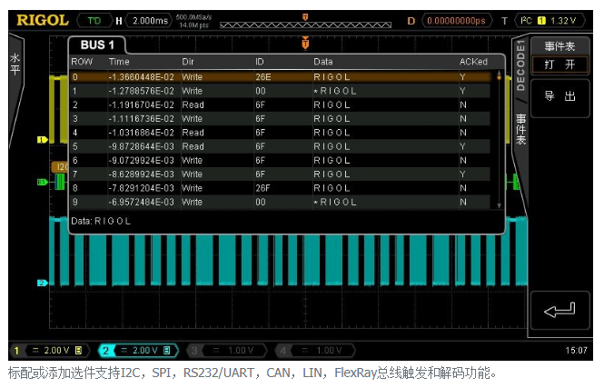Select row 6 time -9.0729924E-03
This screenshot has width=604, height=388.
click(x=281, y=161)
